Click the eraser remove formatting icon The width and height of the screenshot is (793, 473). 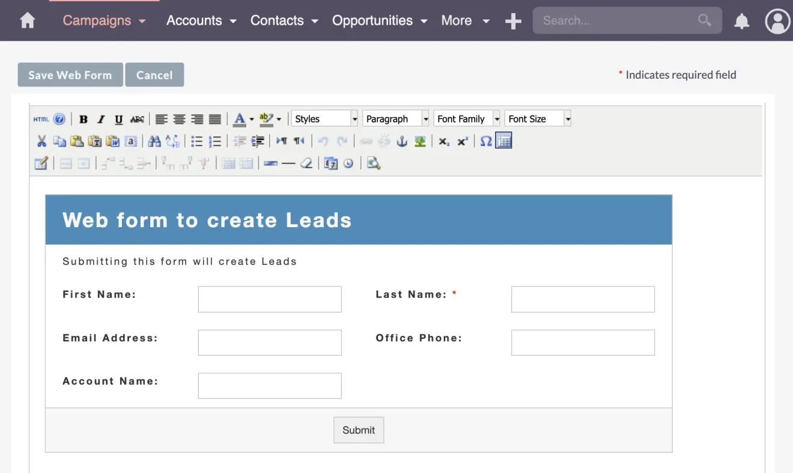click(x=306, y=163)
